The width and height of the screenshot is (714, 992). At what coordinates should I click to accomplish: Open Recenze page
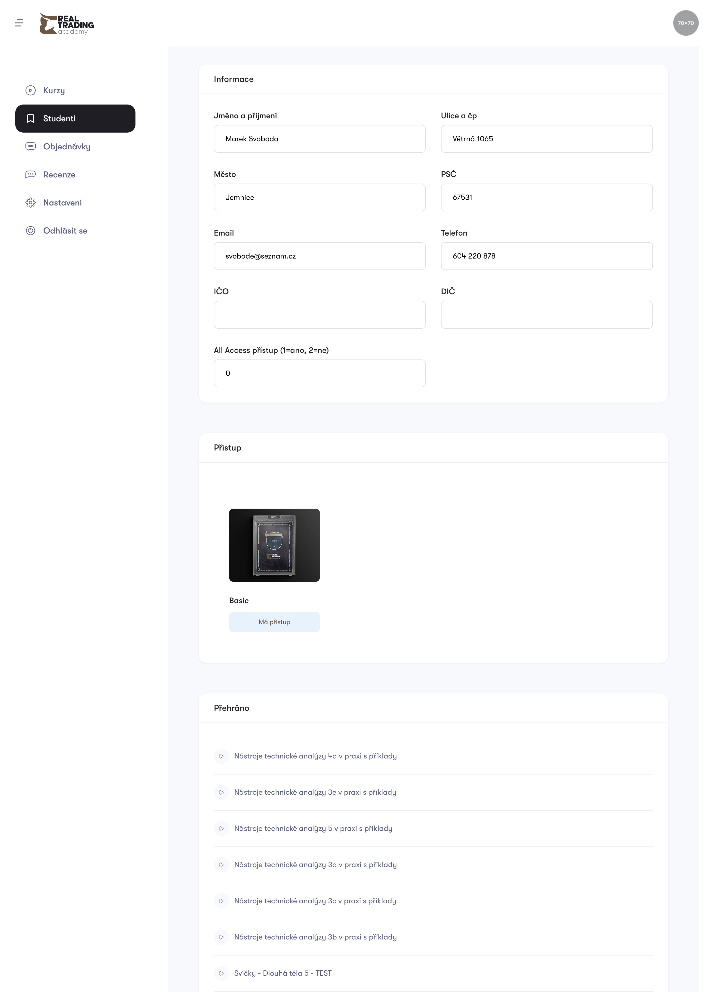75,175
